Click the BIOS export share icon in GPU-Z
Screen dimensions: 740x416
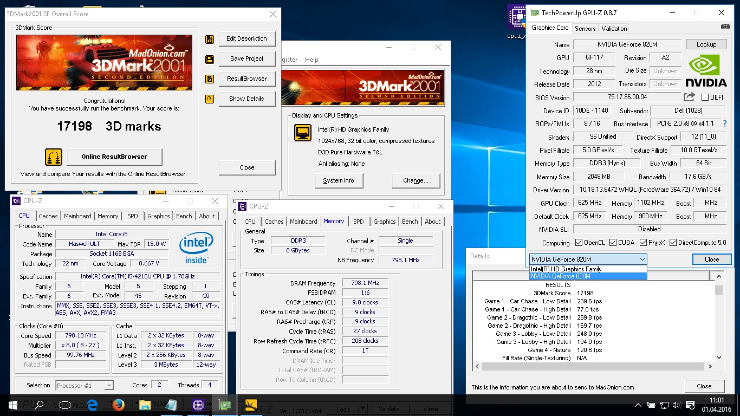tap(689, 97)
